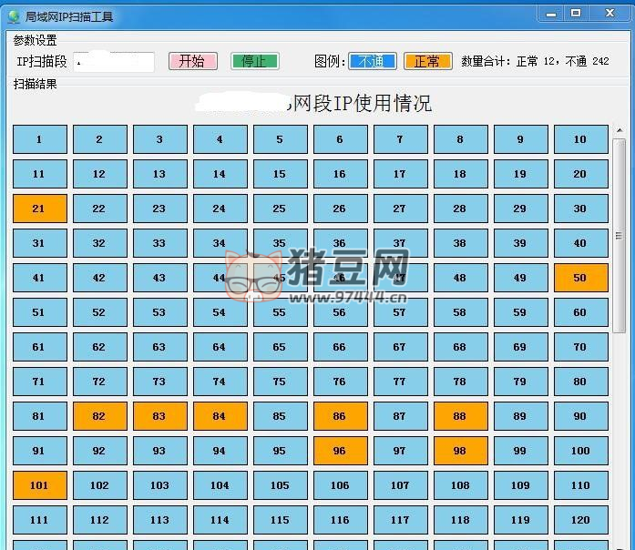
Task: Click orange IP cell 98
Action: tap(460, 451)
